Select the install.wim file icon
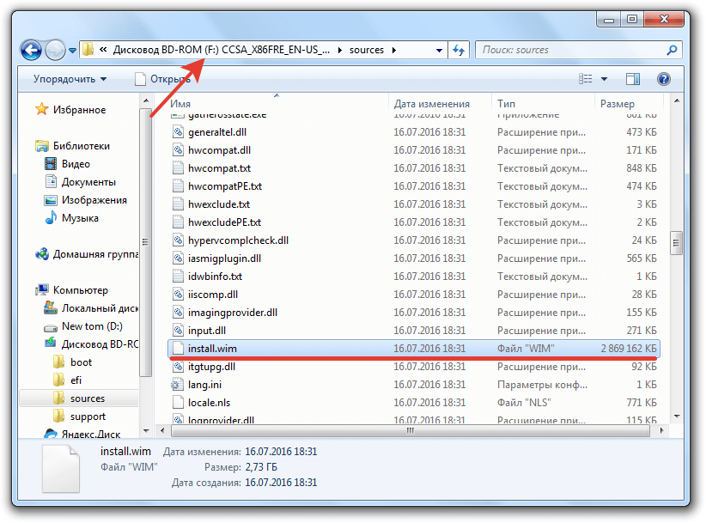This screenshot has height=523, width=706. click(x=179, y=349)
